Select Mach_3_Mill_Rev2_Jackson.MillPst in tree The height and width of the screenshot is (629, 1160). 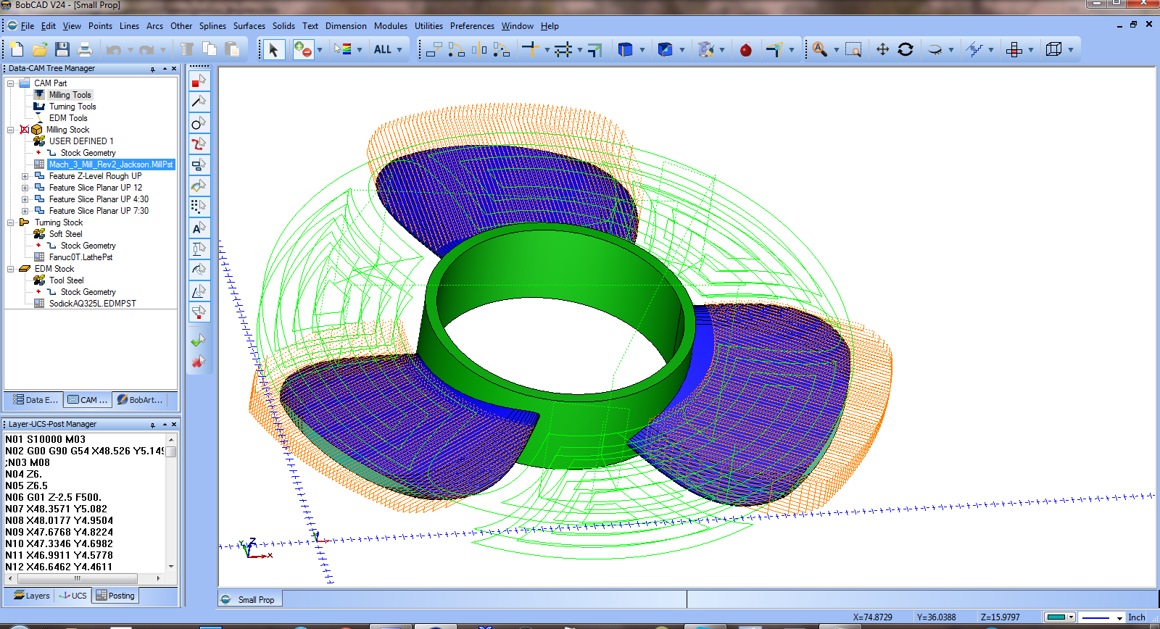[111, 164]
